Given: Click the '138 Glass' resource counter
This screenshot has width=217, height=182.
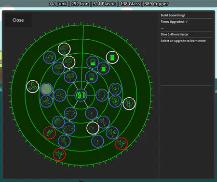Looking at the screenshot, I should (x=130, y=4).
